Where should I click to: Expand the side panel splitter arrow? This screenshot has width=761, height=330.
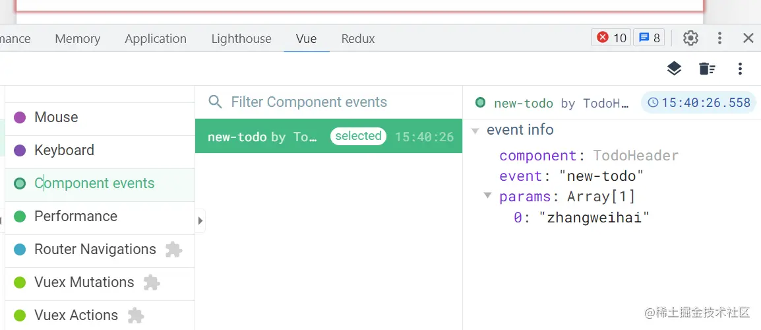pyautogui.click(x=200, y=221)
